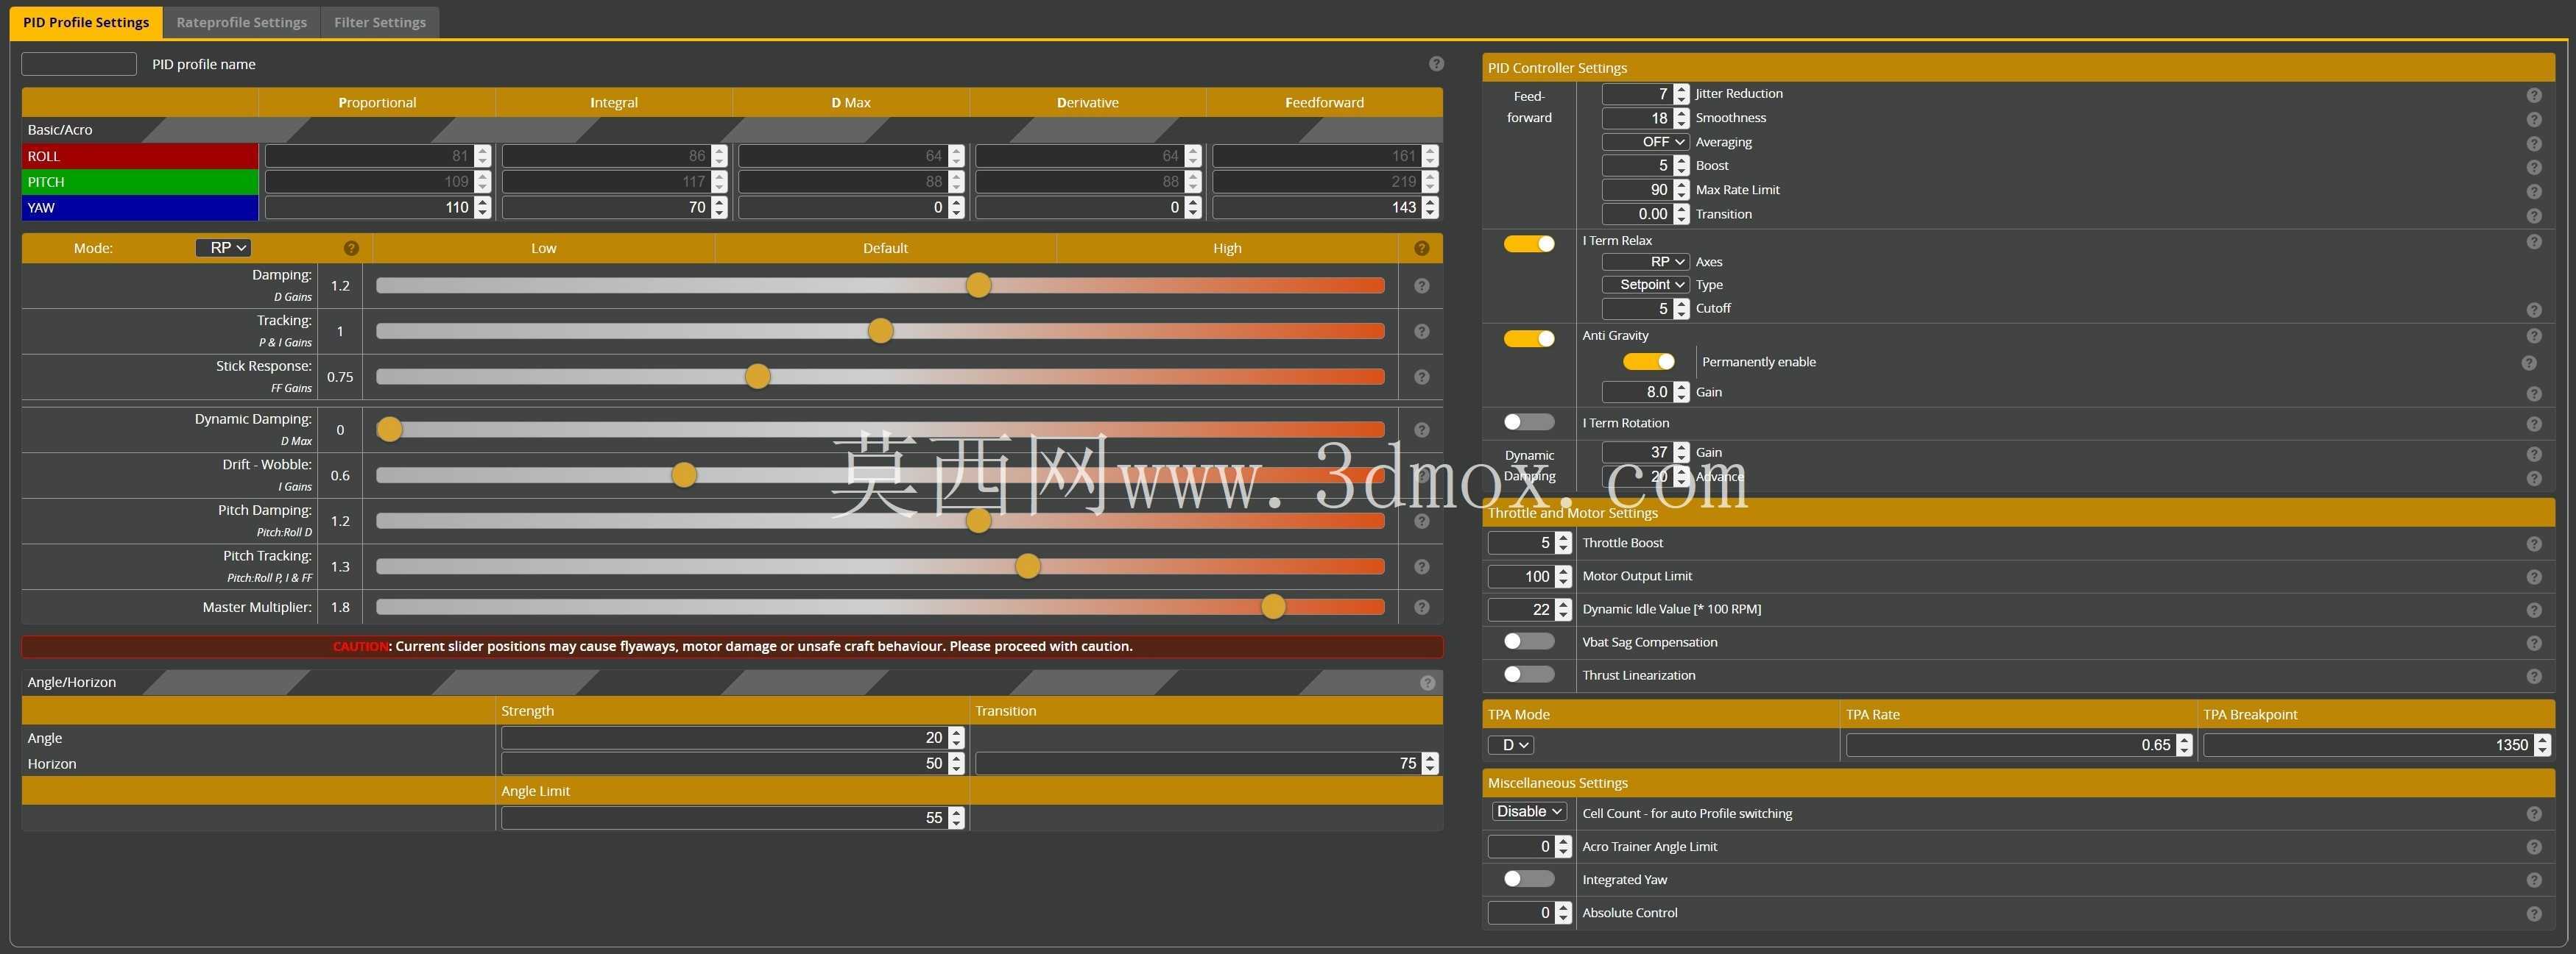The height and width of the screenshot is (954, 2576).
Task: Show help for Motor Output Limit
Action: pyautogui.click(x=2533, y=577)
